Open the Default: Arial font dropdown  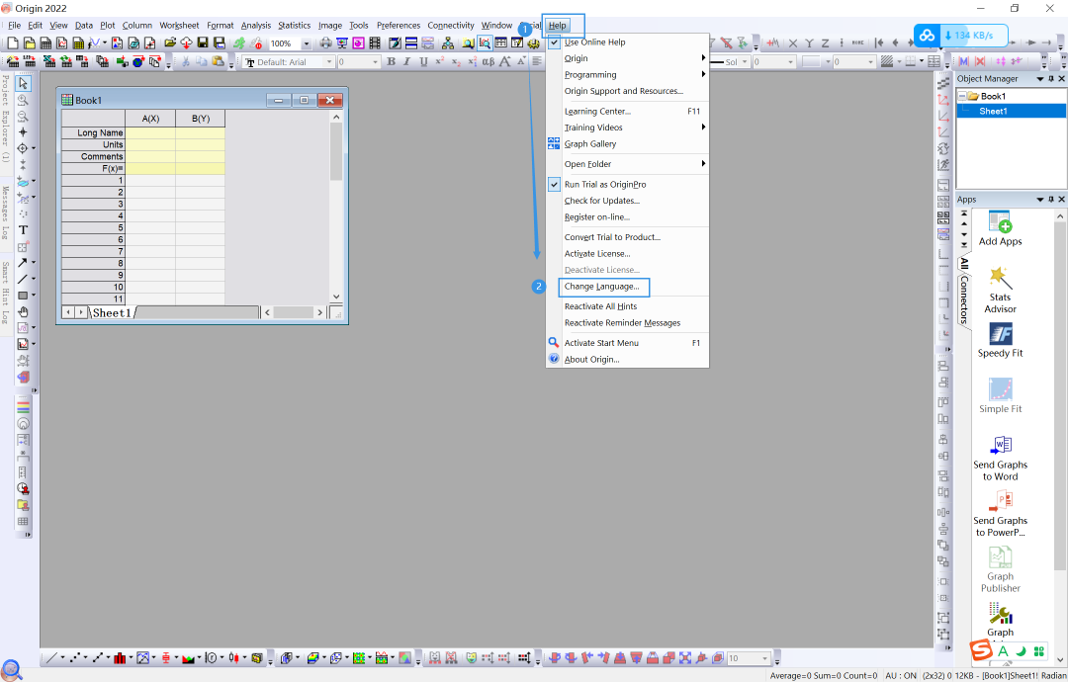point(329,62)
